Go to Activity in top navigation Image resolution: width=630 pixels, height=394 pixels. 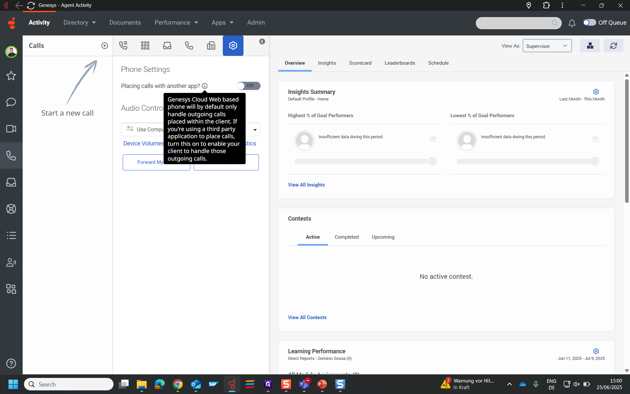click(x=39, y=23)
